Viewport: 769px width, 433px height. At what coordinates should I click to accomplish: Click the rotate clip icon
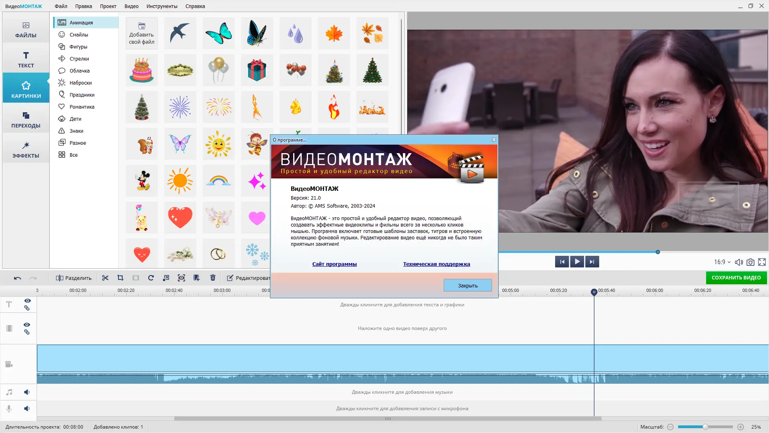click(x=151, y=278)
